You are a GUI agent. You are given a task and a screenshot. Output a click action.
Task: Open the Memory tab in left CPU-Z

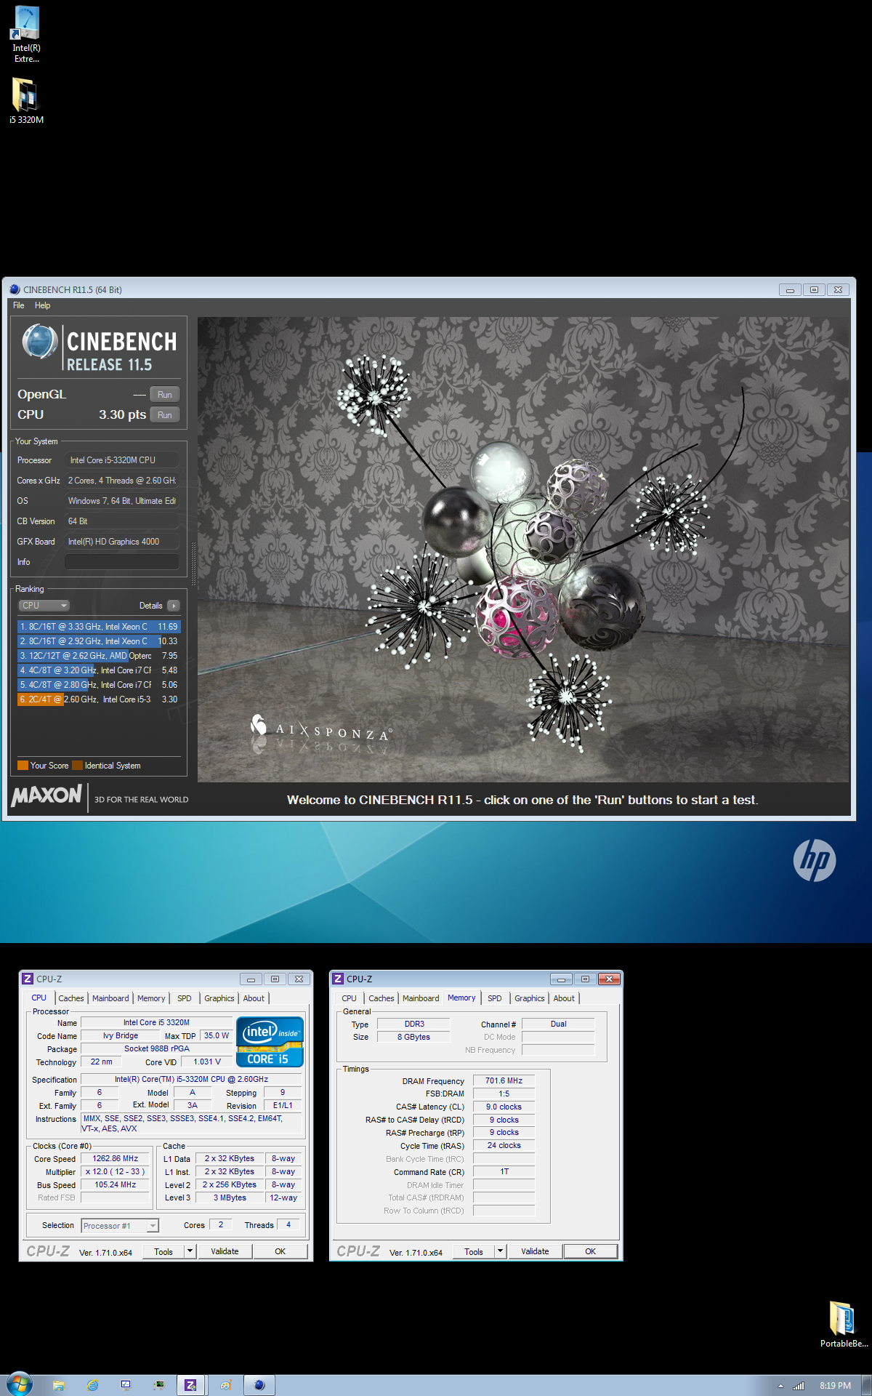[x=151, y=998]
